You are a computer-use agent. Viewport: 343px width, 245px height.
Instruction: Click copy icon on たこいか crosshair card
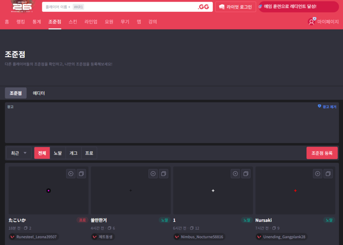coord(81,174)
